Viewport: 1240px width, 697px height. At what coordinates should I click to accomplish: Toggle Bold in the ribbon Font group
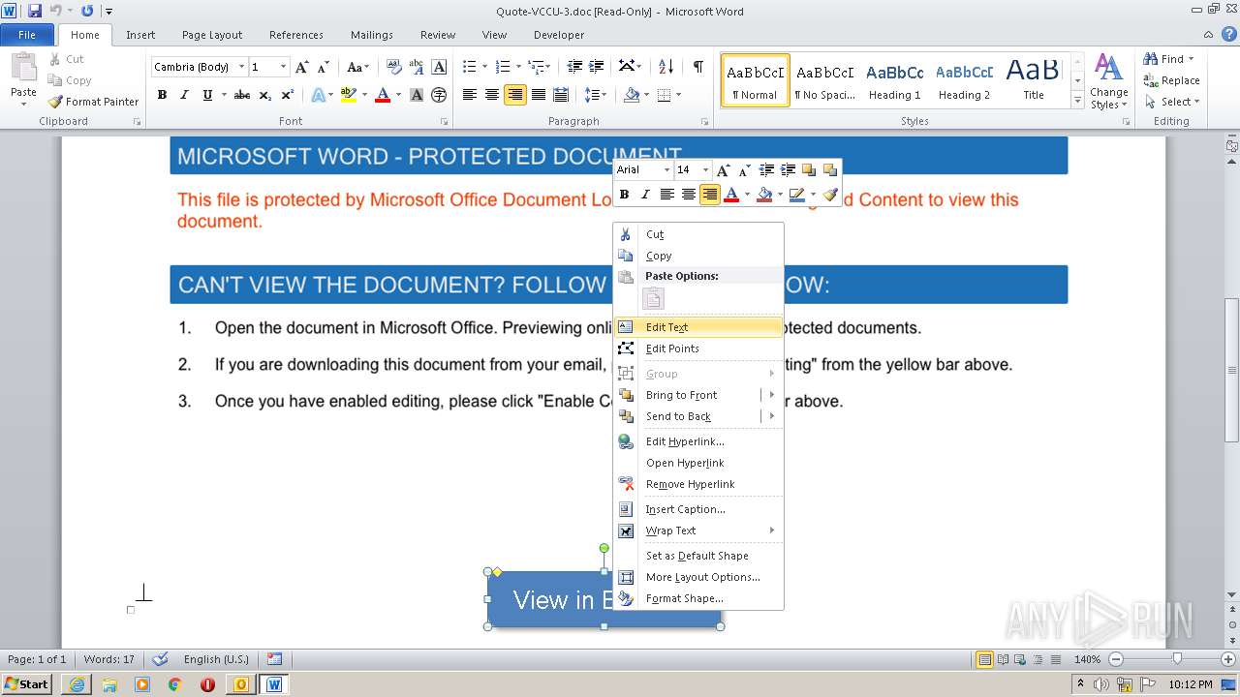[x=162, y=95]
